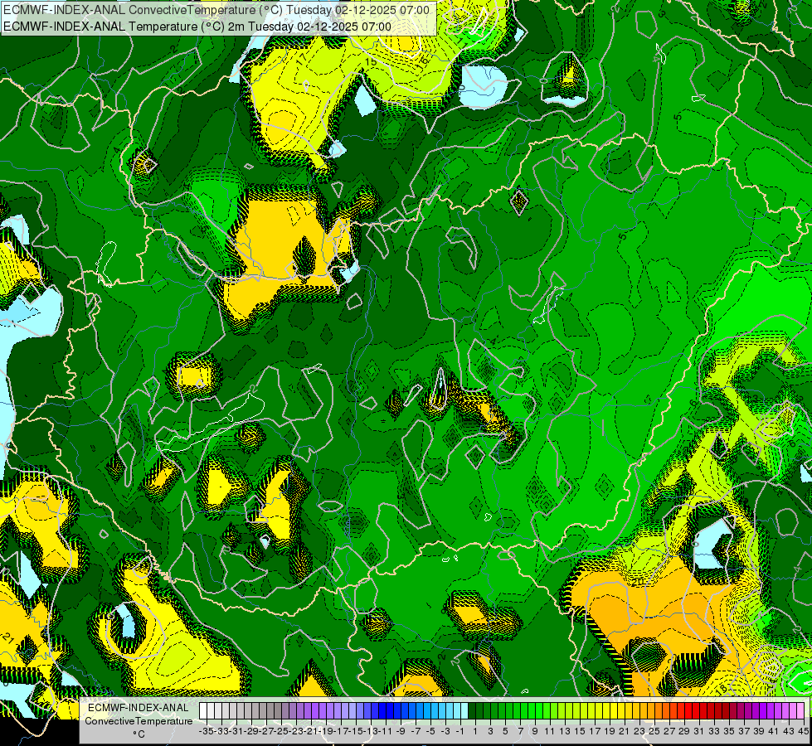812x746 pixels.
Task: Click contour label '20' on the map
Action: tap(638, 582)
